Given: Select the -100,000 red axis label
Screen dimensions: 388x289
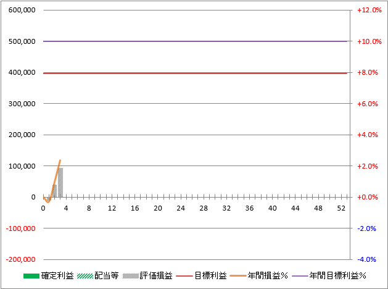Looking at the screenshot, I should (20, 228).
